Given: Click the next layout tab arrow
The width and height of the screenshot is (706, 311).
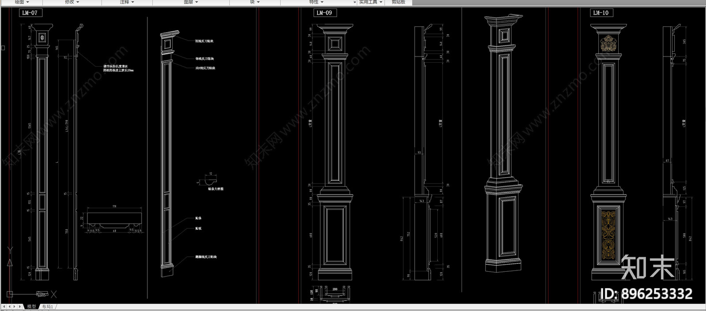Looking at the screenshot, I should click(15, 306).
